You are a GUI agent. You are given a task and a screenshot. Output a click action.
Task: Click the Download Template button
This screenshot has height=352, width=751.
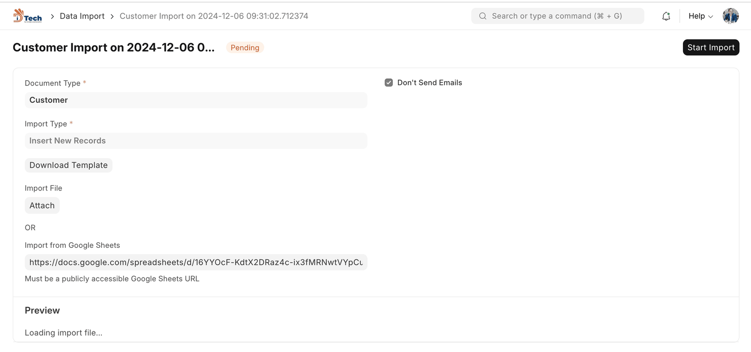pos(69,165)
